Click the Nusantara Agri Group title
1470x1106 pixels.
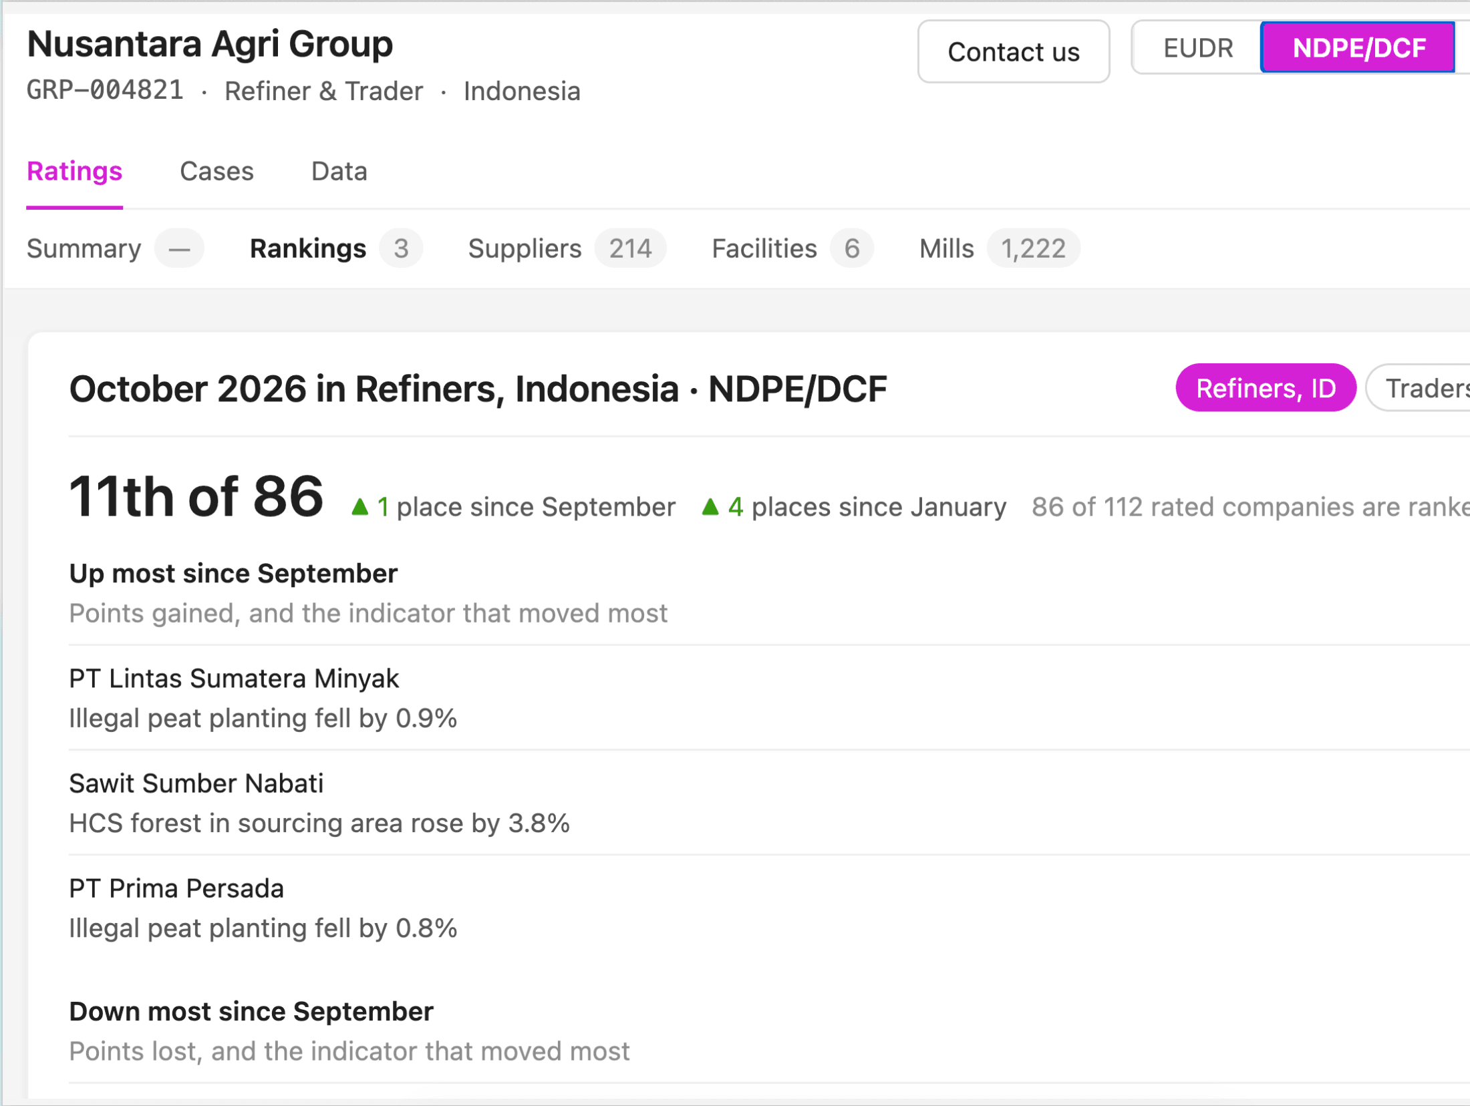pos(210,45)
